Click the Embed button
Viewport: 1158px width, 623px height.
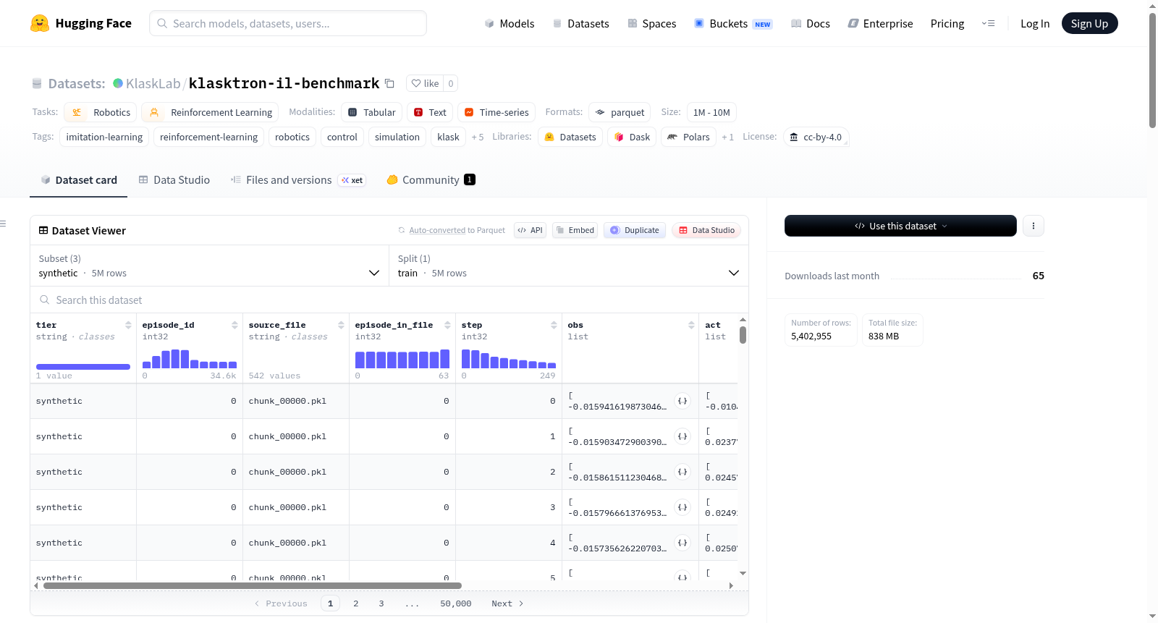(575, 230)
